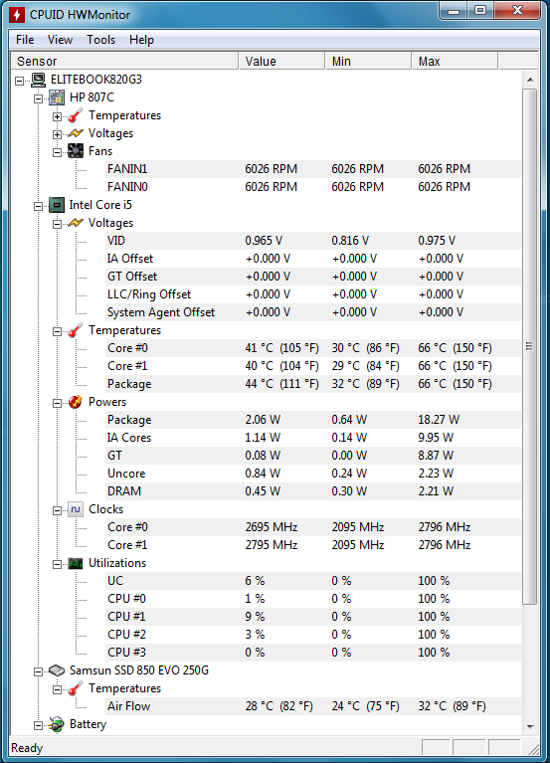550x763 pixels.
Task: Click the Samsung SSD 850 EVO drive icon
Action: 57,671
